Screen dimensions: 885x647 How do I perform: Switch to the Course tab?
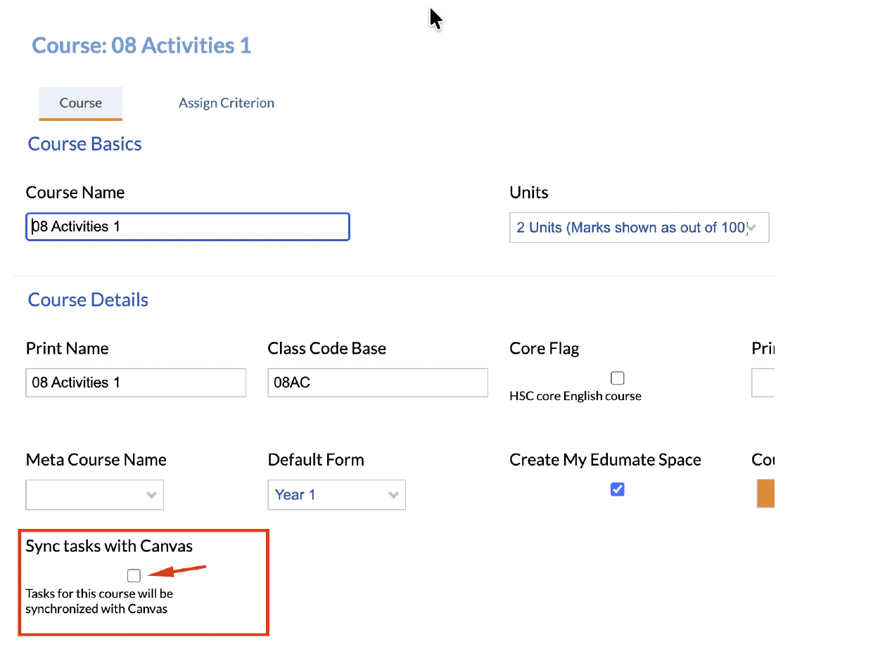click(x=81, y=103)
